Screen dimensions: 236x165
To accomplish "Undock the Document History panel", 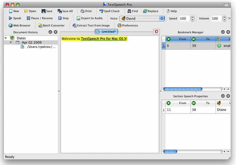I will tap(50, 32).
